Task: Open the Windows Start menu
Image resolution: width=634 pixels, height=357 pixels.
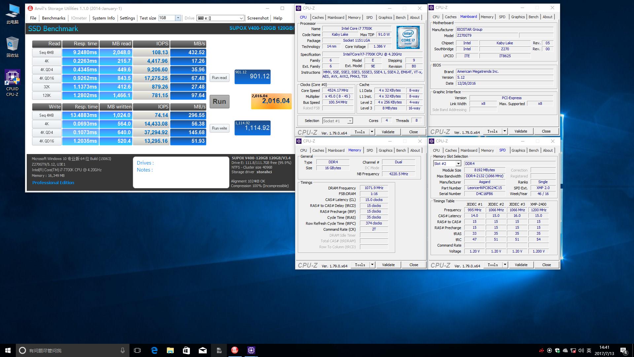Action: pyautogui.click(x=8, y=350)
